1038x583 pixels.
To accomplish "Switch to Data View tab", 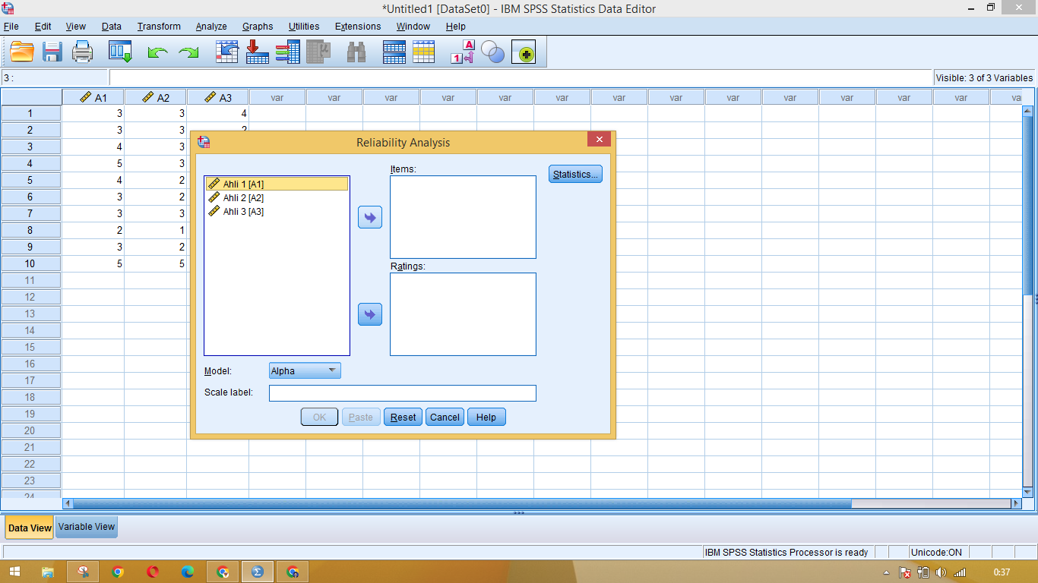I will (x=30, y=528).
